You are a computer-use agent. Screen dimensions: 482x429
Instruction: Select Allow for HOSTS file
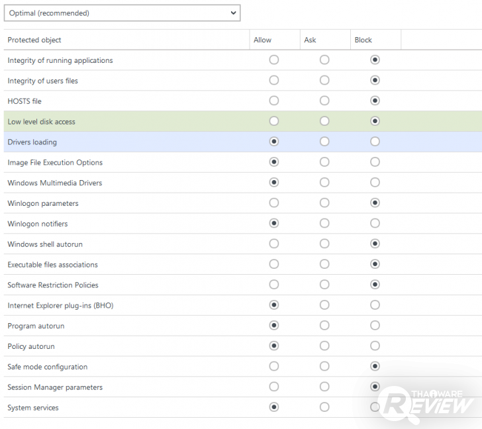[x=274, y=101]
